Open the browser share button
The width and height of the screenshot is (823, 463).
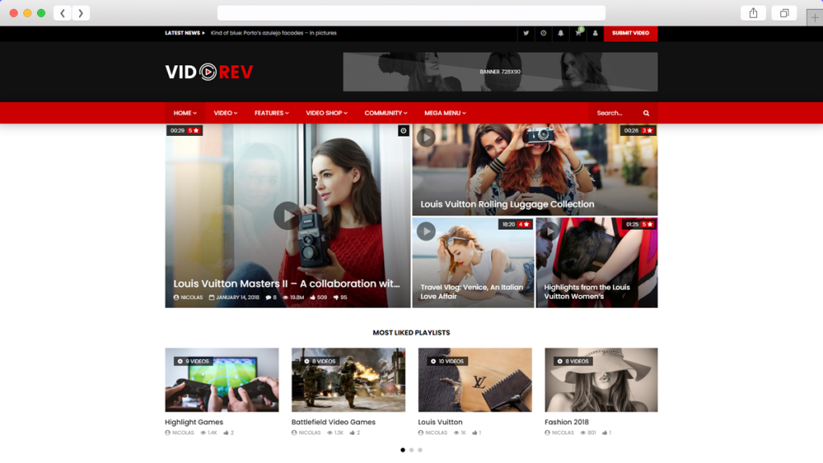point(753,13)
